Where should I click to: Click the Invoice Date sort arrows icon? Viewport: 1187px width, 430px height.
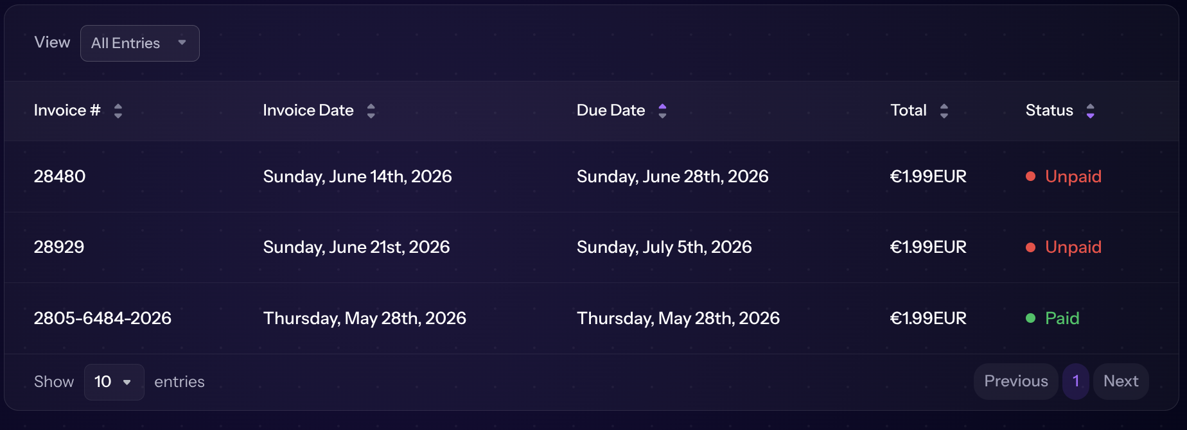coord(371,111)
